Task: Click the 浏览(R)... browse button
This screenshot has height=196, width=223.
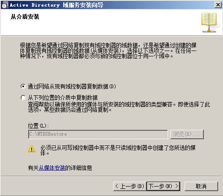Action: click(x=187, y=134)
